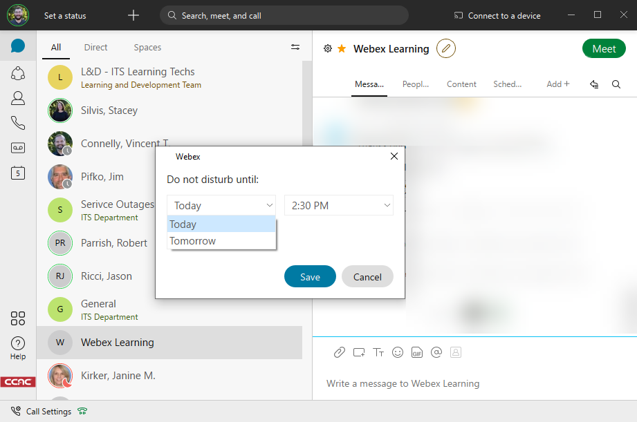The height and width of the screenshot is (422, 637).
Task: Edit the space name with the pencil icon
Action: (x=445, y=48)
